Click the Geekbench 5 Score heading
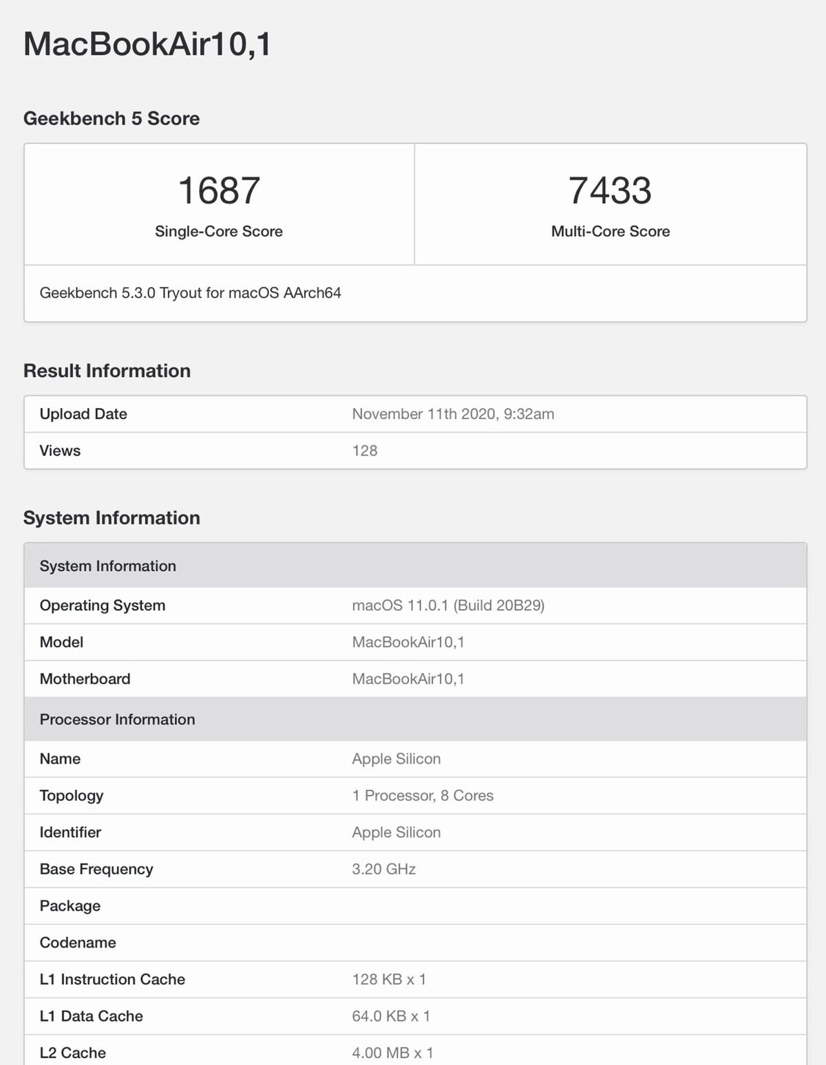 pyautogui.click(x=111, y=118)
